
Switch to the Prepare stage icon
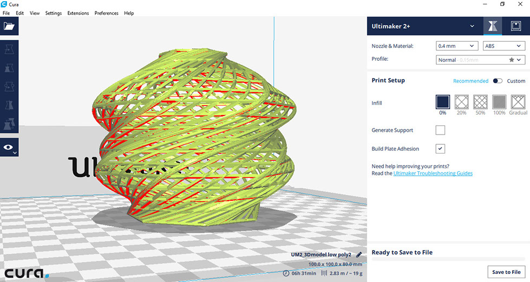coord(493,26)
